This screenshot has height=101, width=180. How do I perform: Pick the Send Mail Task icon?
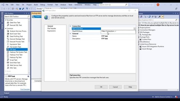pos(8,63)
